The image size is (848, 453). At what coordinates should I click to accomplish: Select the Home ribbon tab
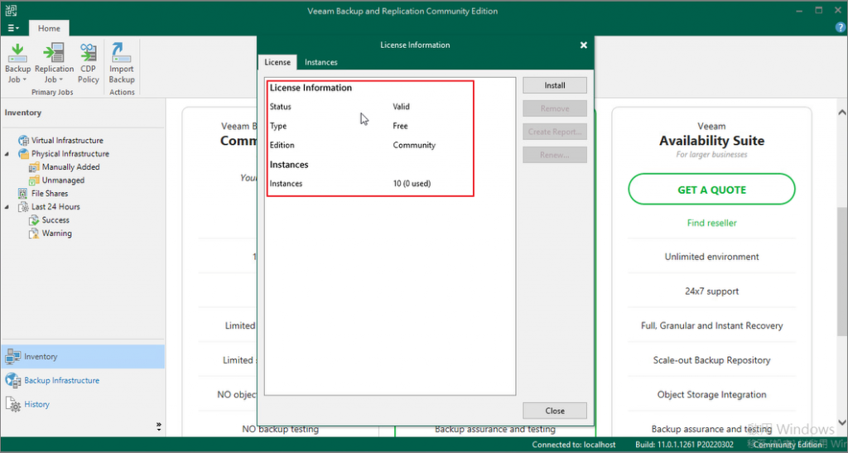coord(49,28)
